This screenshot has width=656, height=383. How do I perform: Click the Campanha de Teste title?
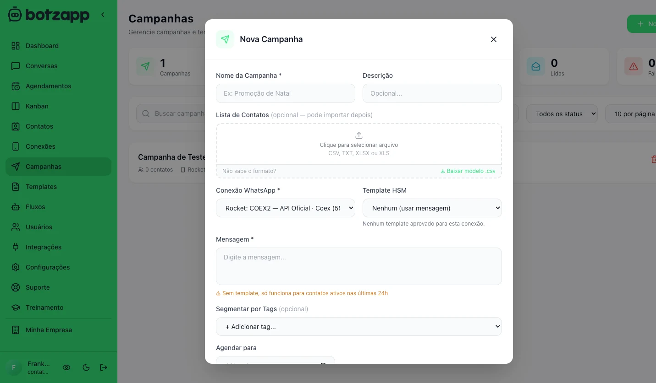[171, 157]
